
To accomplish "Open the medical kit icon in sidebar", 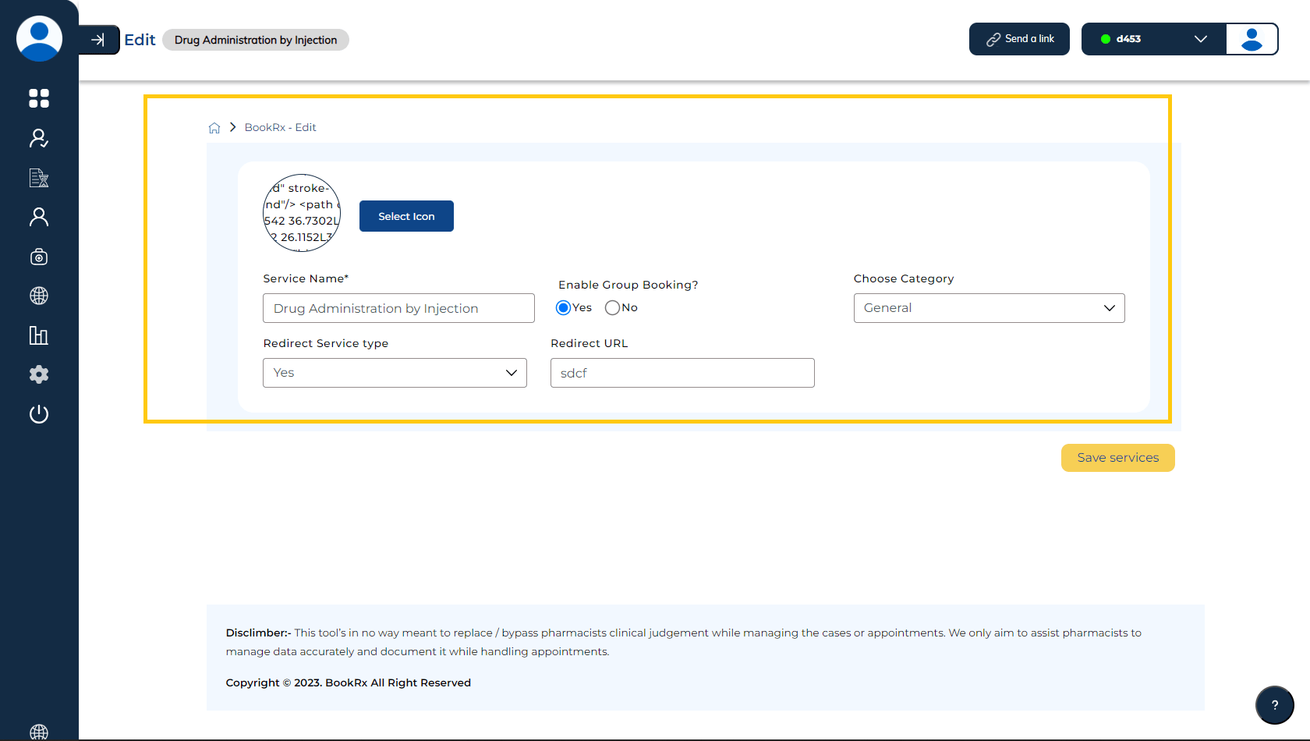I will coord(39,256).
